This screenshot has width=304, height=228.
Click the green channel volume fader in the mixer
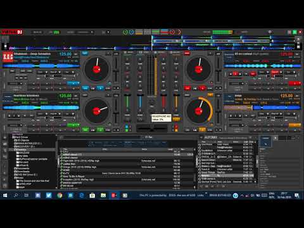click(x=127, y=103)
